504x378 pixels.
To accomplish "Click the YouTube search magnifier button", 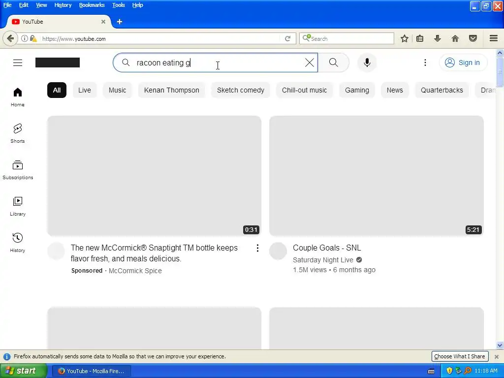I will coord(334,63).
